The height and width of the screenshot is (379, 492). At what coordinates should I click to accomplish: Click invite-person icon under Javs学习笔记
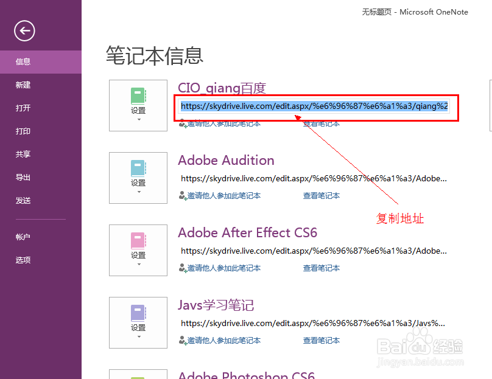tap(183, 341)
